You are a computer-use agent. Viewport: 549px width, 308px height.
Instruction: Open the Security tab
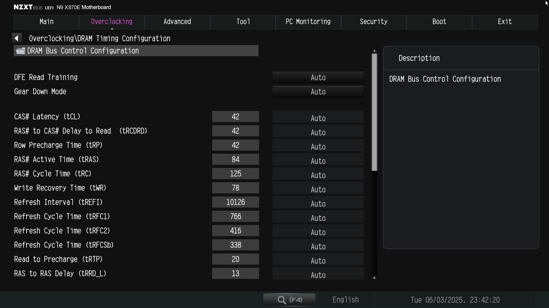373,22
